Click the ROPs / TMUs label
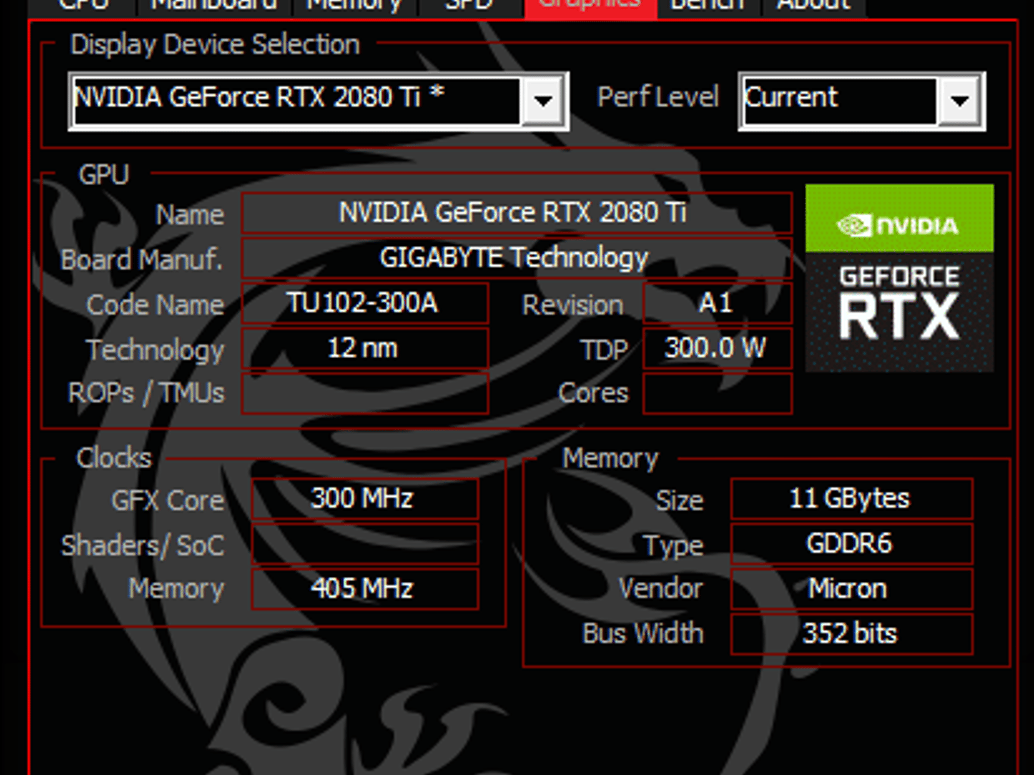This screenshot has width=1034, height=775. [x=146, y=394]
